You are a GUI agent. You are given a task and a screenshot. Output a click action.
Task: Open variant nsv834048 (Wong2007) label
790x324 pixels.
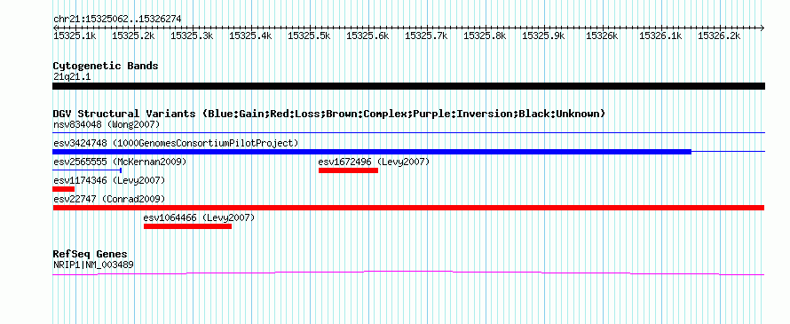click(107, 124)
